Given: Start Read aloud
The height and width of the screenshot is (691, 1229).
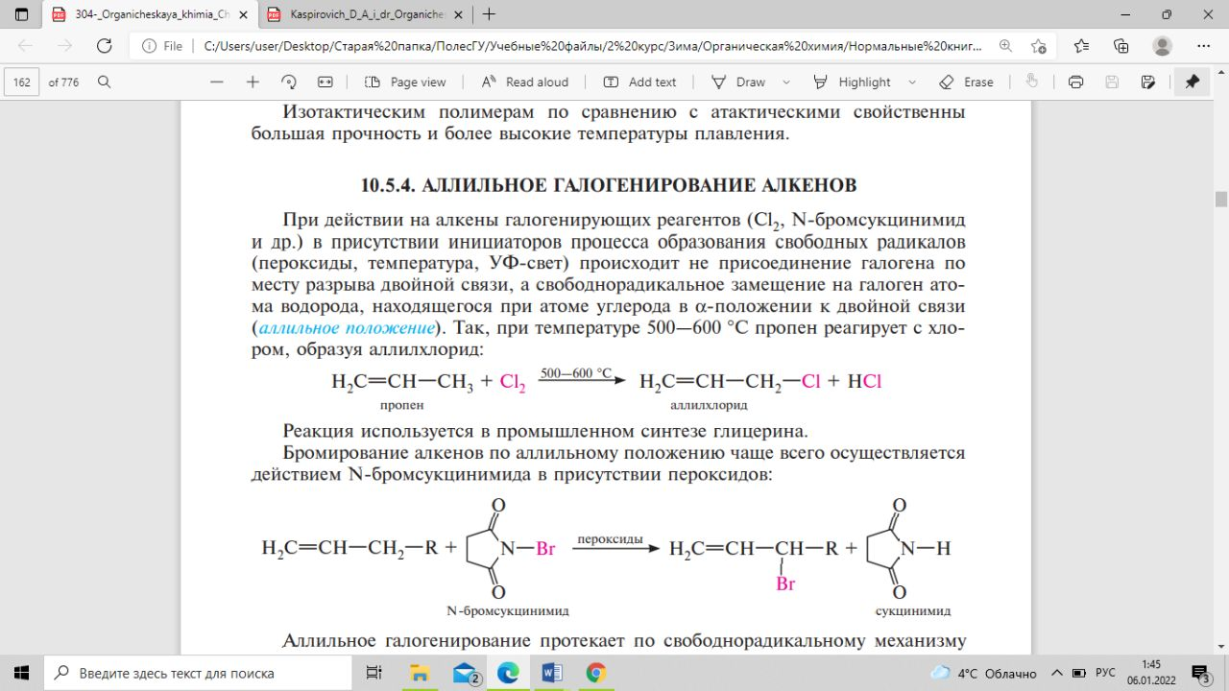Looking at the screenshot, I should [524, 82].
